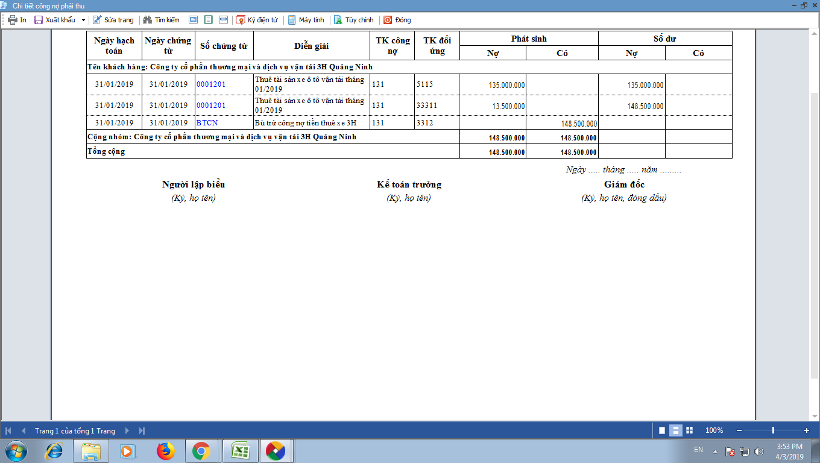Image resolution: width=820 pixels, height=463 pixels.
Task: Click the zoom in plus button
Action: [x=807, y=430]
